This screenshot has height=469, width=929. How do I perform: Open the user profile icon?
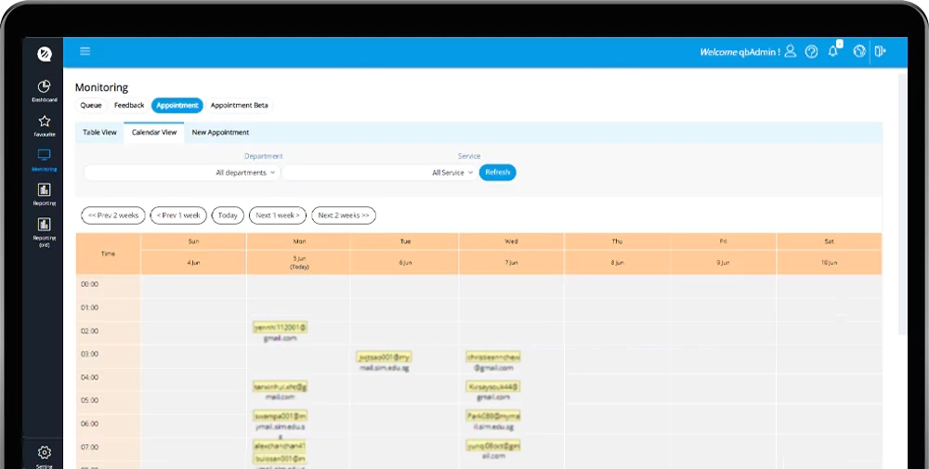click(791, 52)
